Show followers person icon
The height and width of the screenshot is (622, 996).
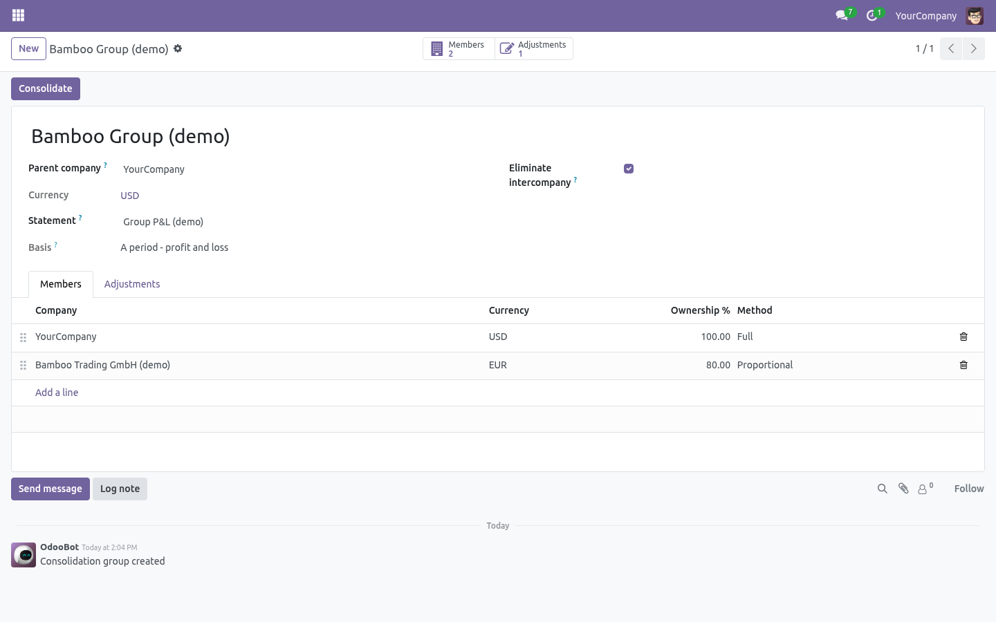[925, 489]
